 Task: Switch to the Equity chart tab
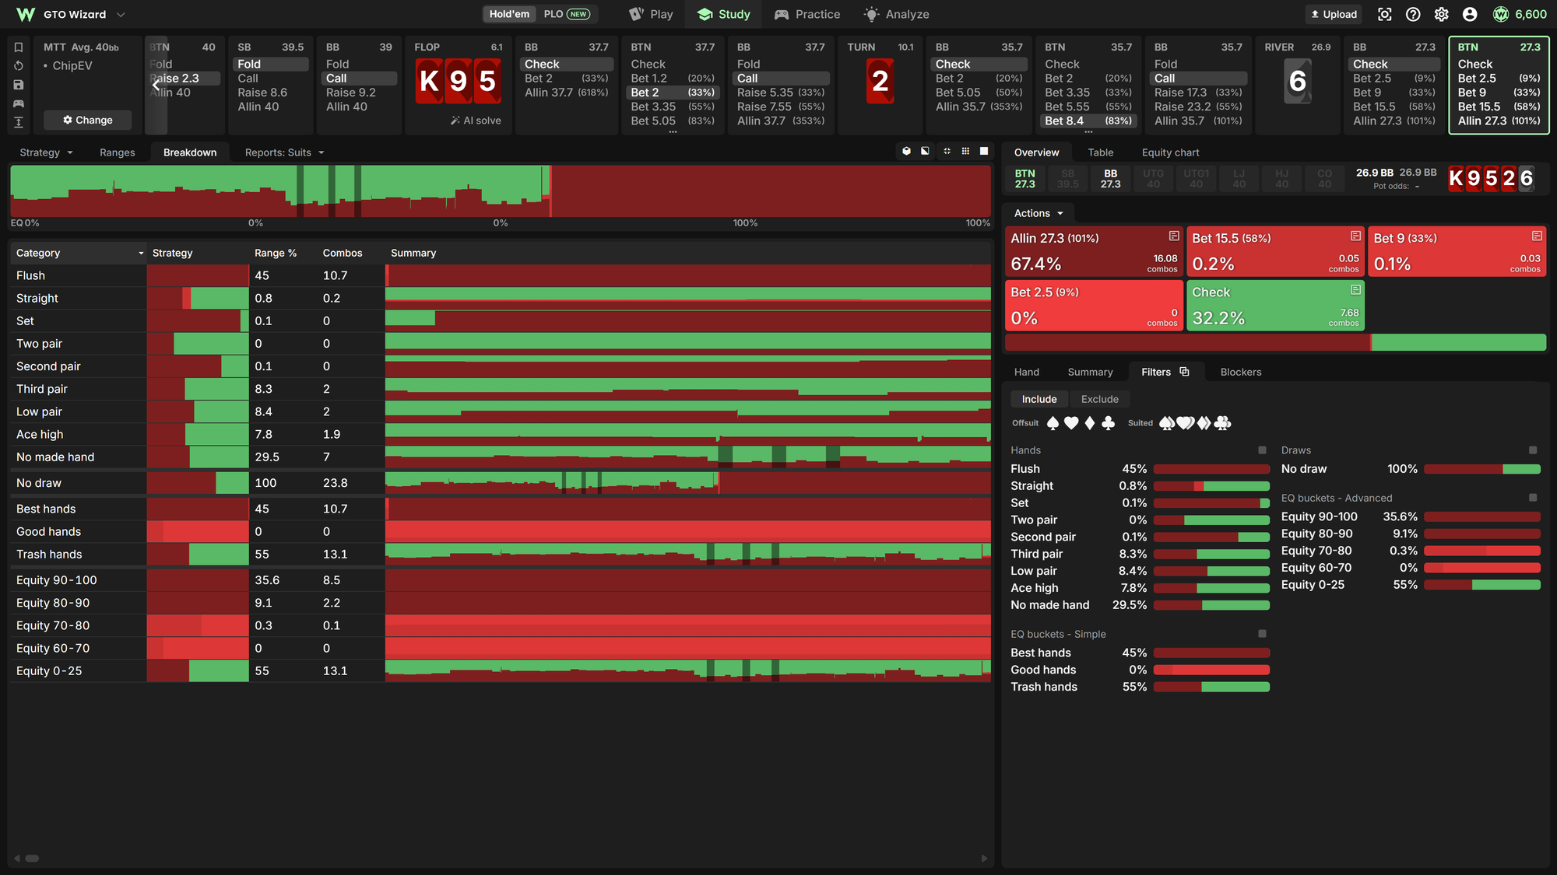pos(1170,152)
